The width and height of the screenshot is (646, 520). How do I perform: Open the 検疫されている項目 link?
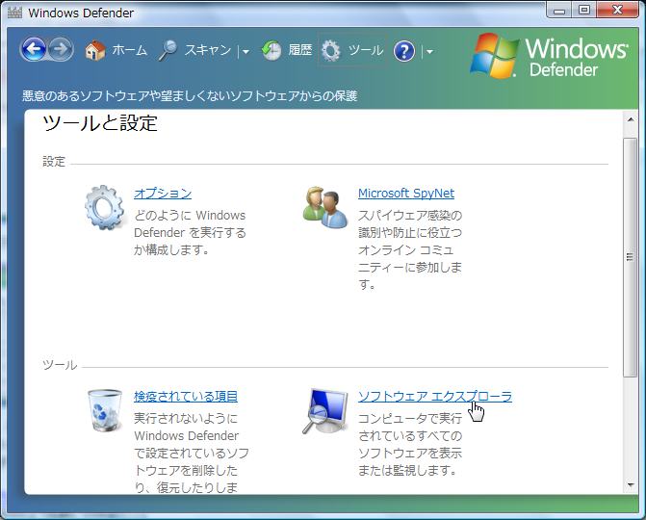[186, 396]
